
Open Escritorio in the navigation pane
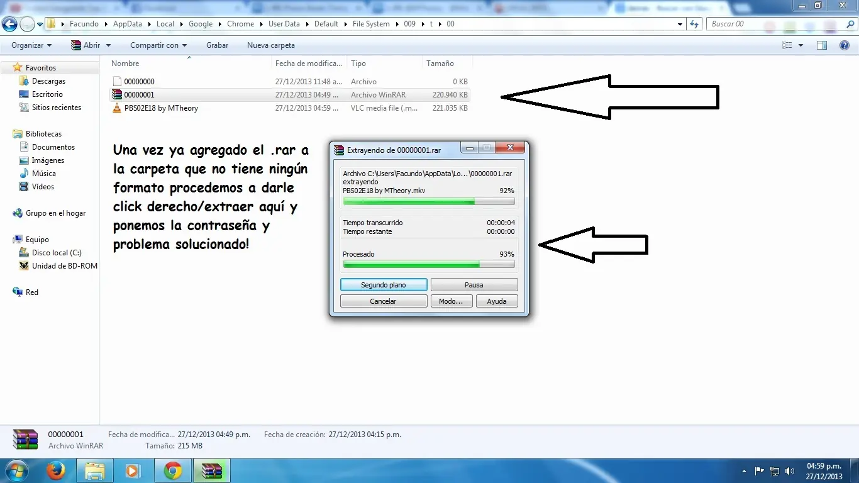coord(47,94)
